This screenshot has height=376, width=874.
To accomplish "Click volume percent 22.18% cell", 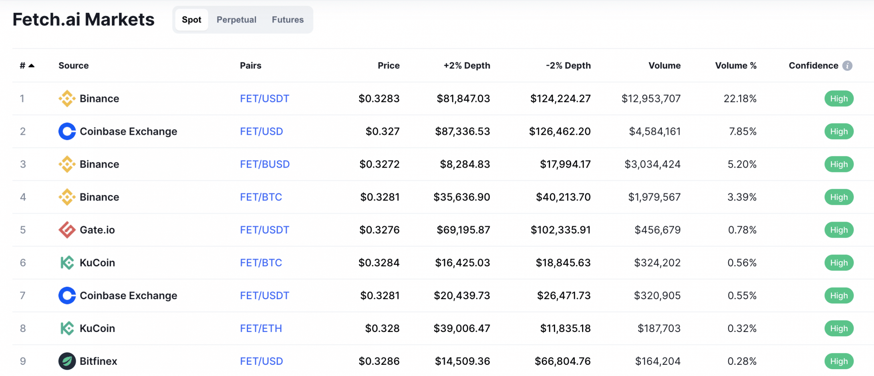I will click(740, 98).
